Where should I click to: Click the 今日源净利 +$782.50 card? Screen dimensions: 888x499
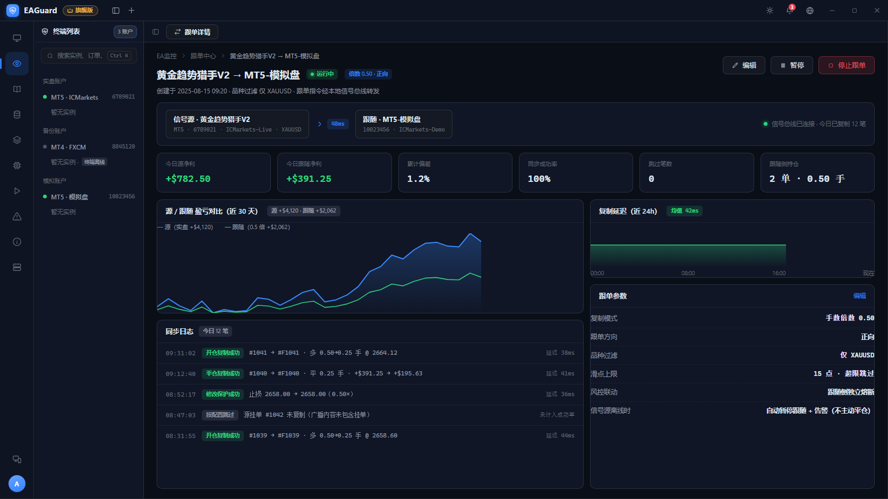(x=214, y=173)
